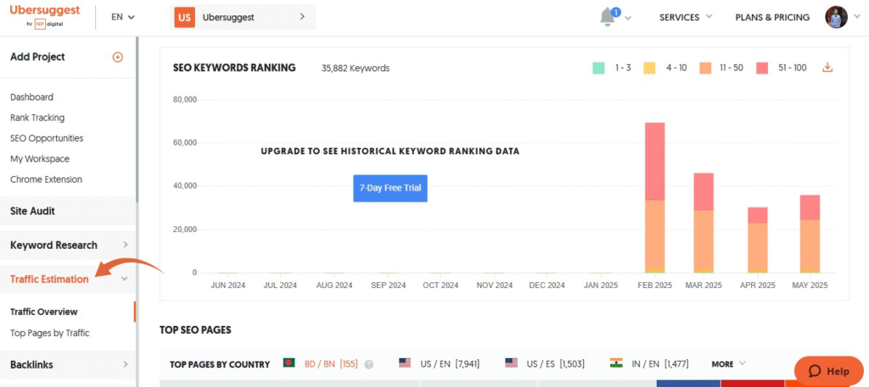This screenshot has width=869, height=387.
Task: Open the MORE countries dropdown
Action: pyautogui.click(x=728, y=364)
